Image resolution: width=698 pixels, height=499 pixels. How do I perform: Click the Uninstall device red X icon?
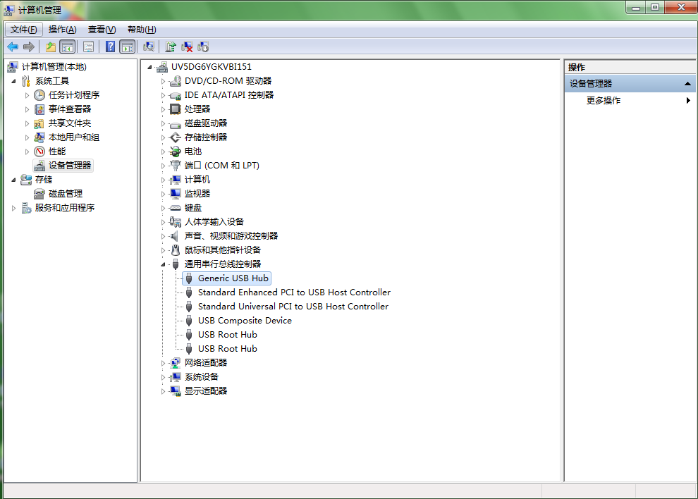point(187,47)
